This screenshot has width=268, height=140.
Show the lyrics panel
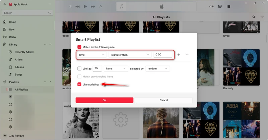point(220,6)
